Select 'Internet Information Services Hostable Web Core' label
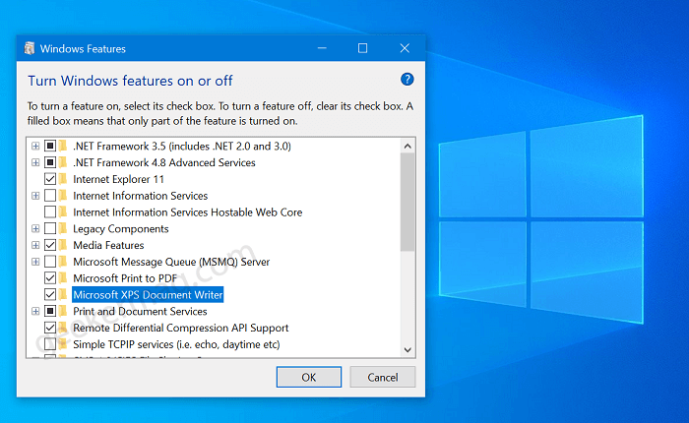689x423 pixels. [188, 212]
